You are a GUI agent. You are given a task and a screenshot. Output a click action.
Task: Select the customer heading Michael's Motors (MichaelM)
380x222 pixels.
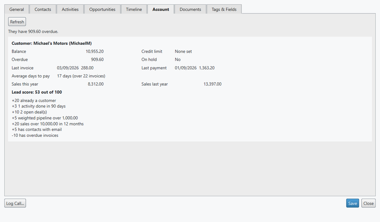[52, 43]
